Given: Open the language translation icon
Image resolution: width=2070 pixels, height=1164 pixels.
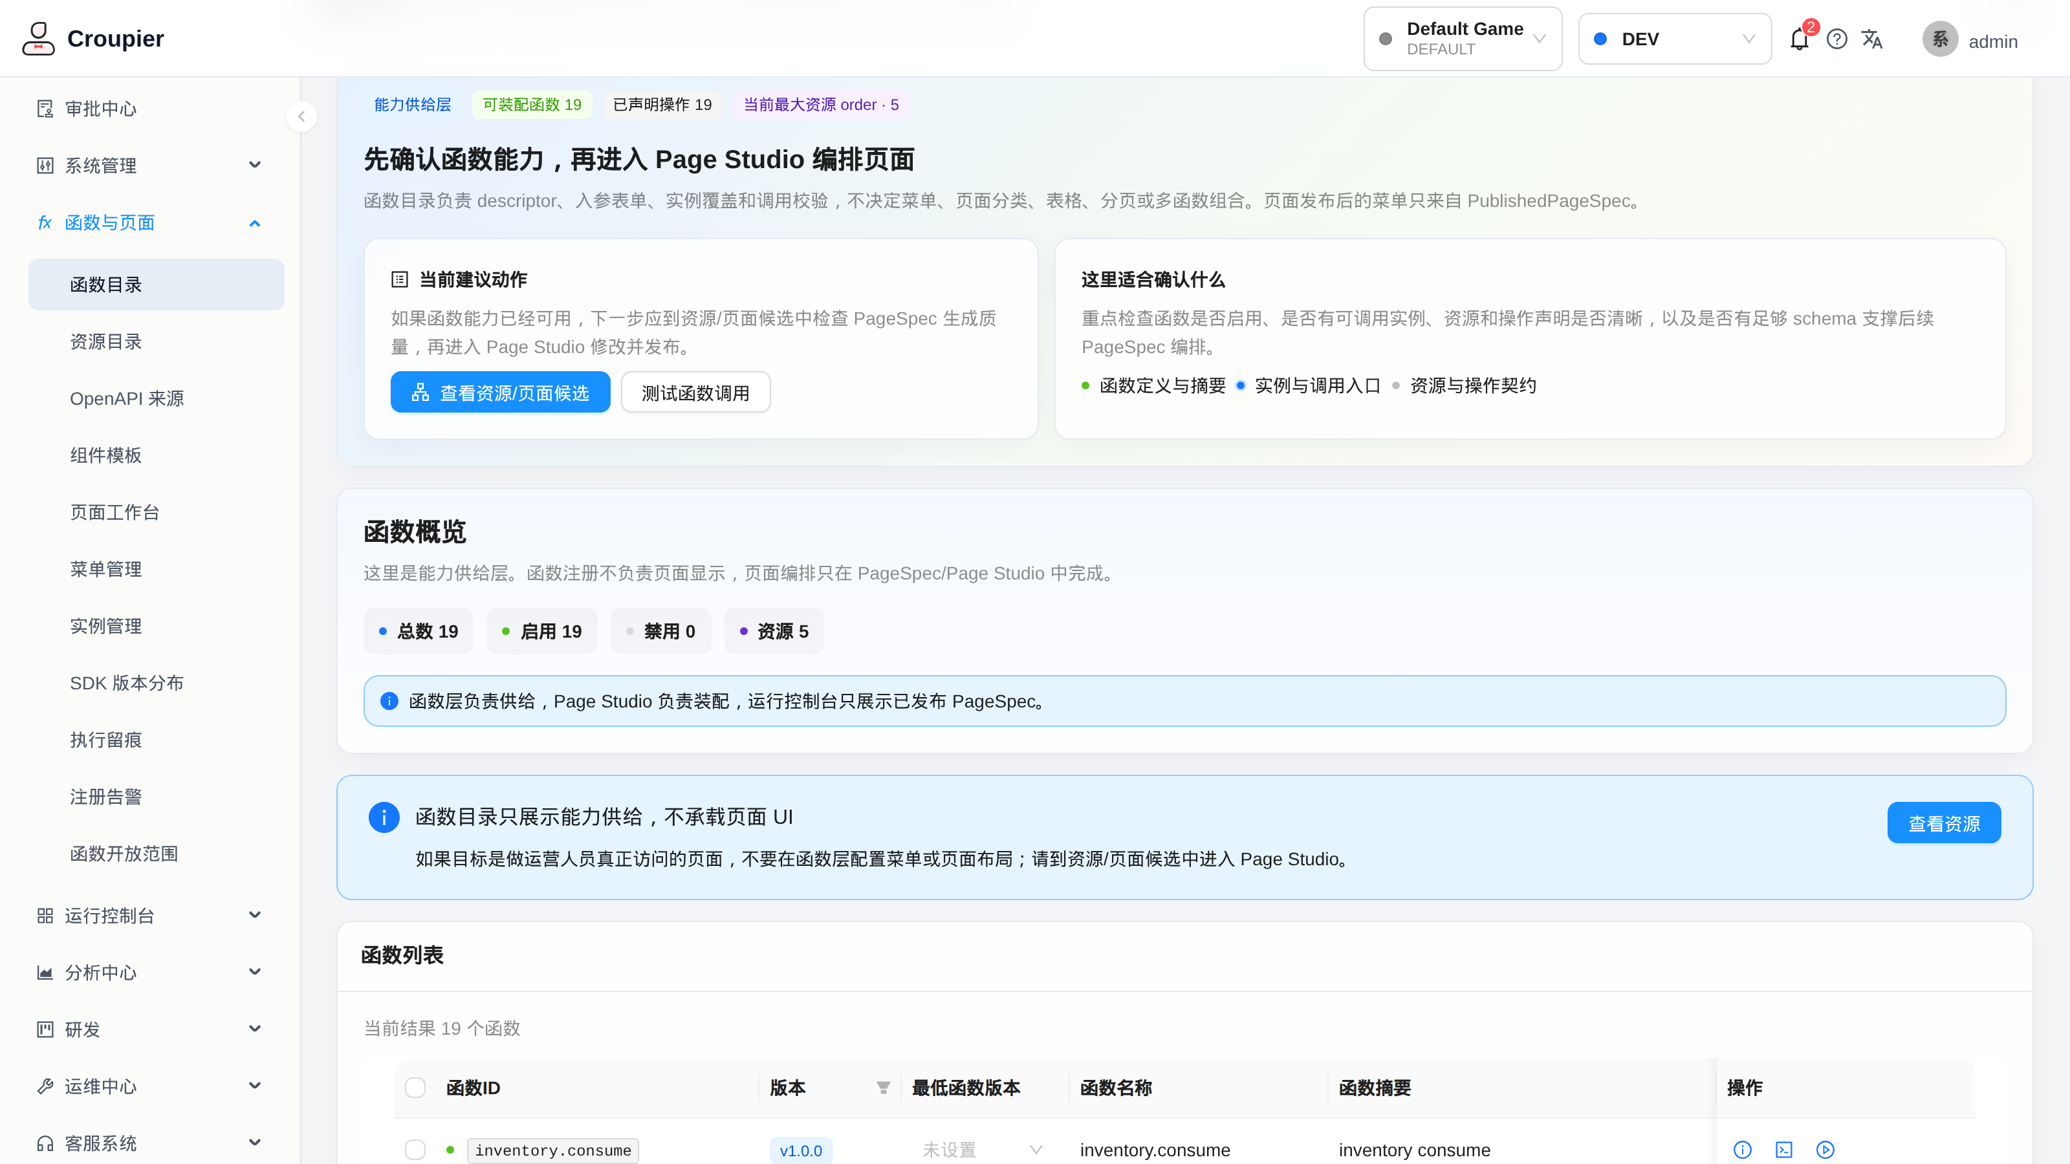Looking at the screenshot, I should (1872, 39).
